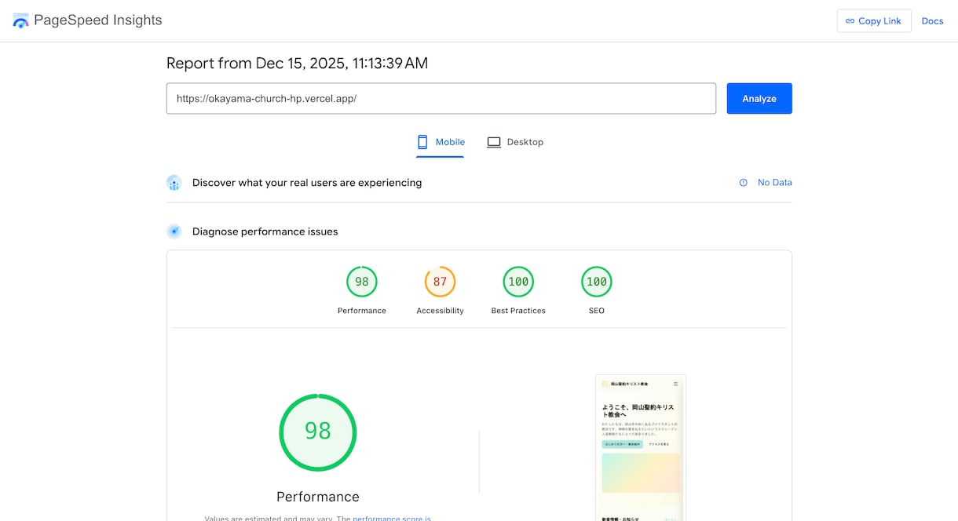Click the real users experience icon
The width and height of the screenshot is (958, 521).
point(174,183)
